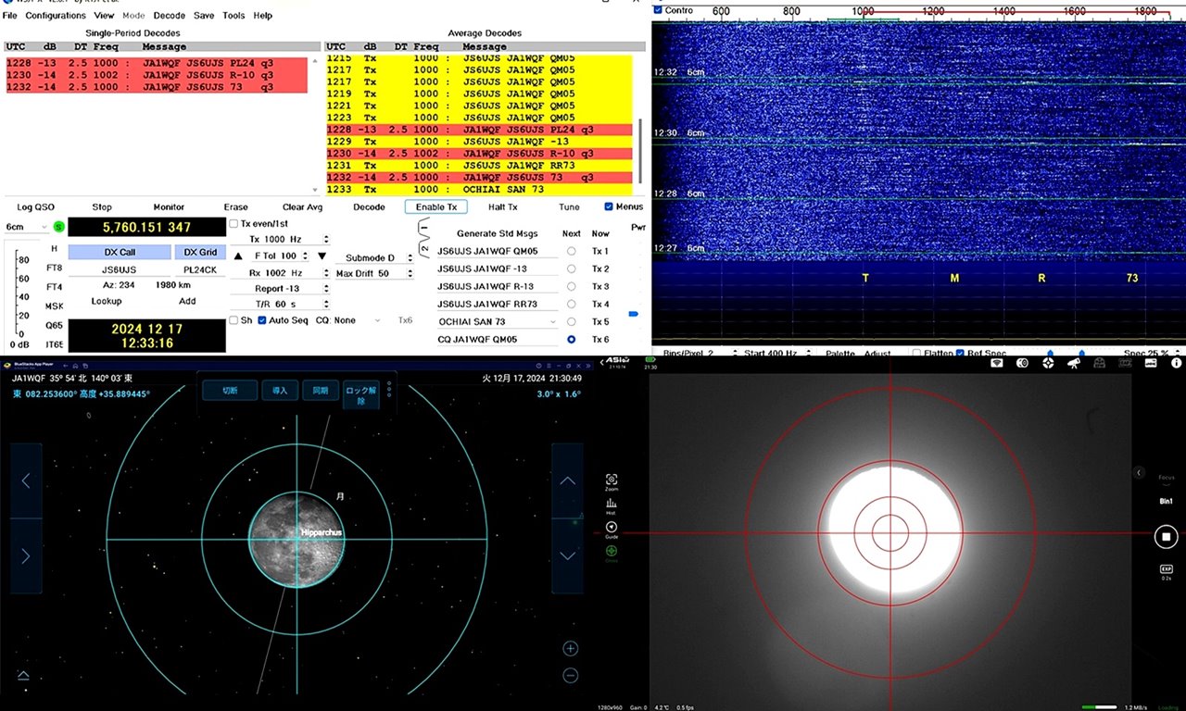Zoom out with the minus icon on sky map

[x=571, y=676]
